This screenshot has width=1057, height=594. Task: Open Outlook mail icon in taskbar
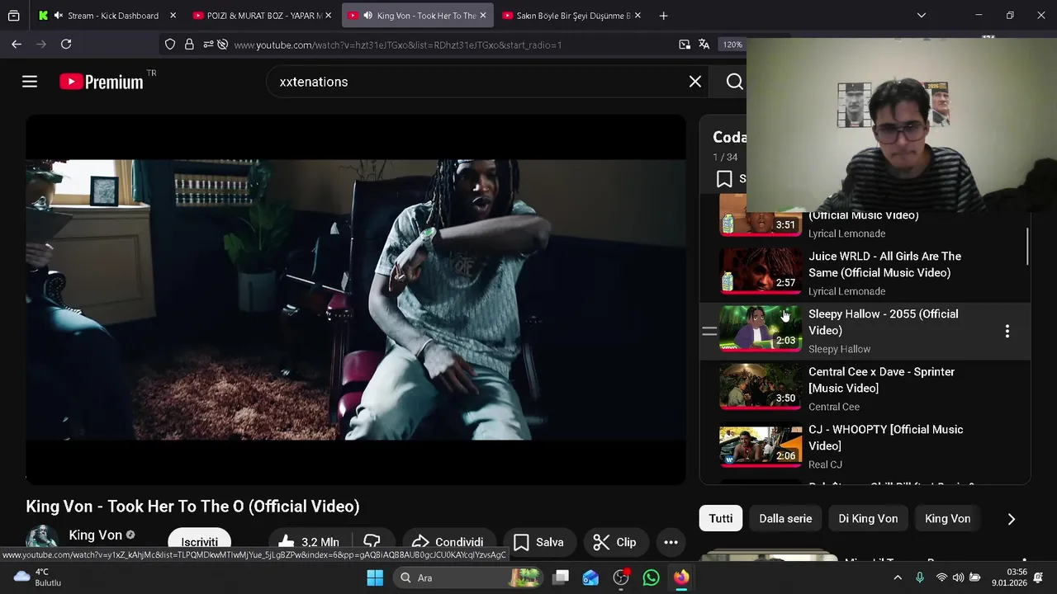(590, 577)
